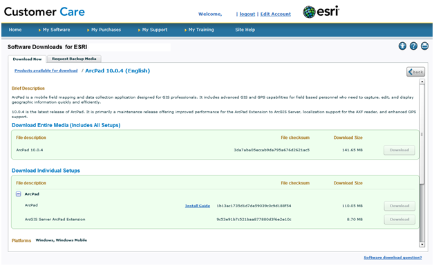This screenshot has height=266, width=434.
Task: Select checksum starting 1b13ac1735d1d7de
Action: click(x=254, y=206)
